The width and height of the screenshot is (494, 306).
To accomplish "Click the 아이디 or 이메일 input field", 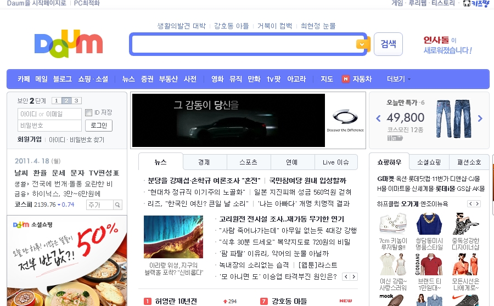I will 49,114.
